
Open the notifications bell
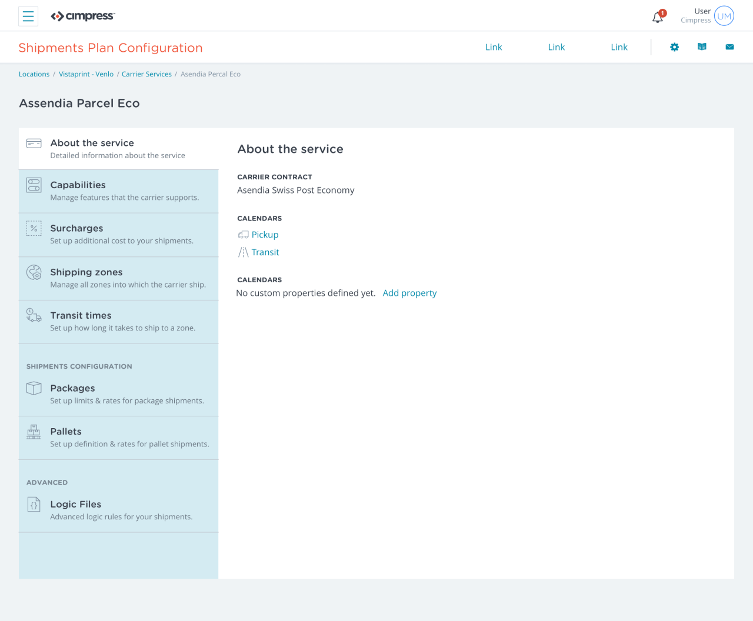(658, 16)
